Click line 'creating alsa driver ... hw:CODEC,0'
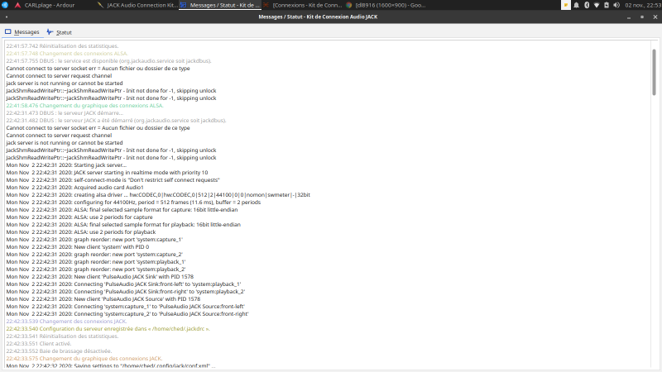Viewport: 662px width, 372px height. 158,195
